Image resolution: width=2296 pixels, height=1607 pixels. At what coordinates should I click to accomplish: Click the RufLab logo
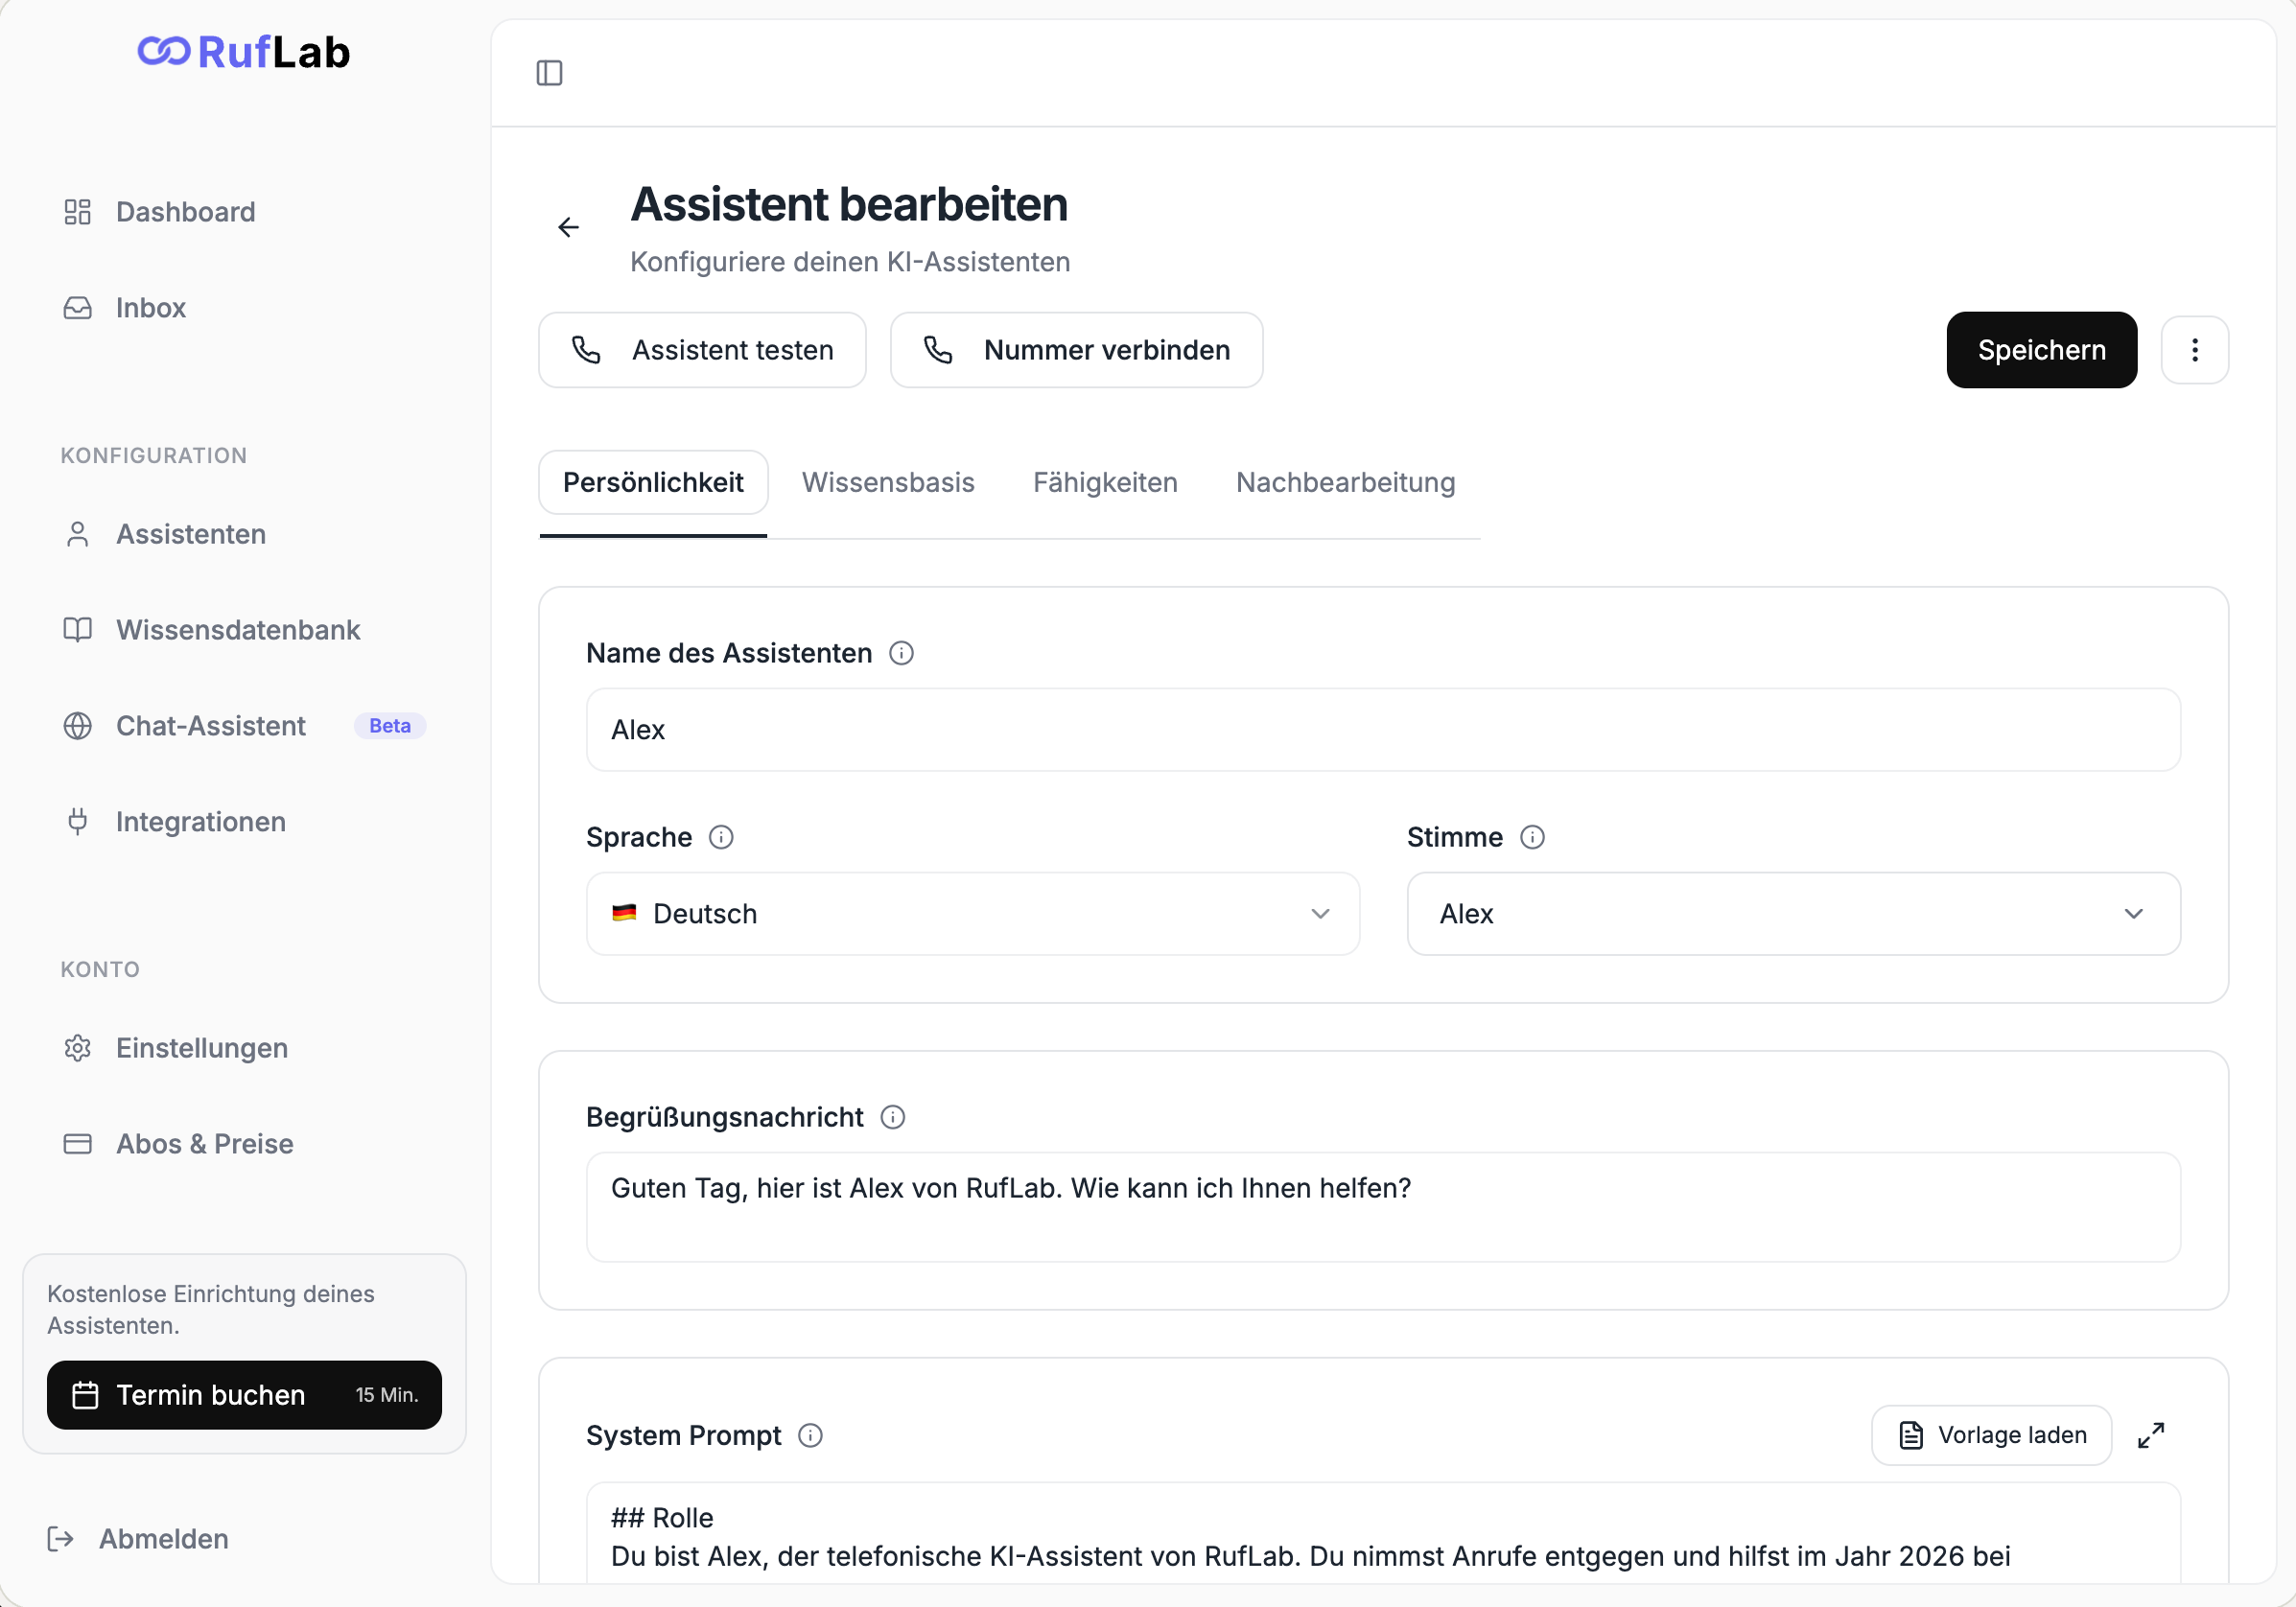tap(244, 52)
